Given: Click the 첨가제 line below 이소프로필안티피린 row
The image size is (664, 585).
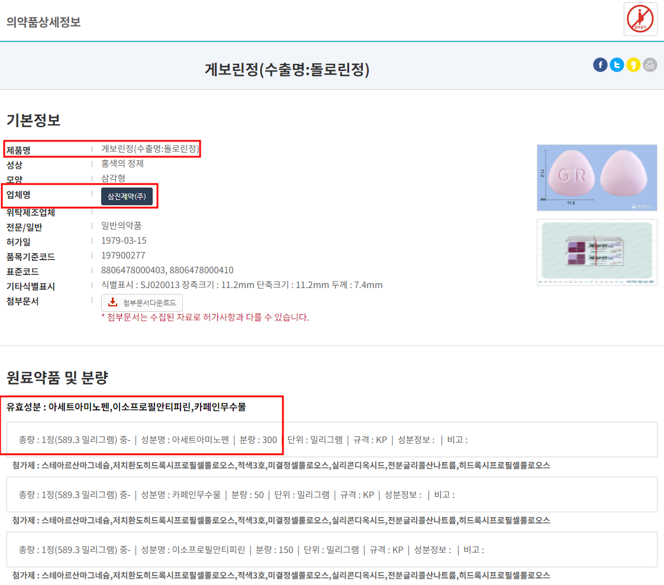Looking at the screenshot, I should tap(281, 576).
